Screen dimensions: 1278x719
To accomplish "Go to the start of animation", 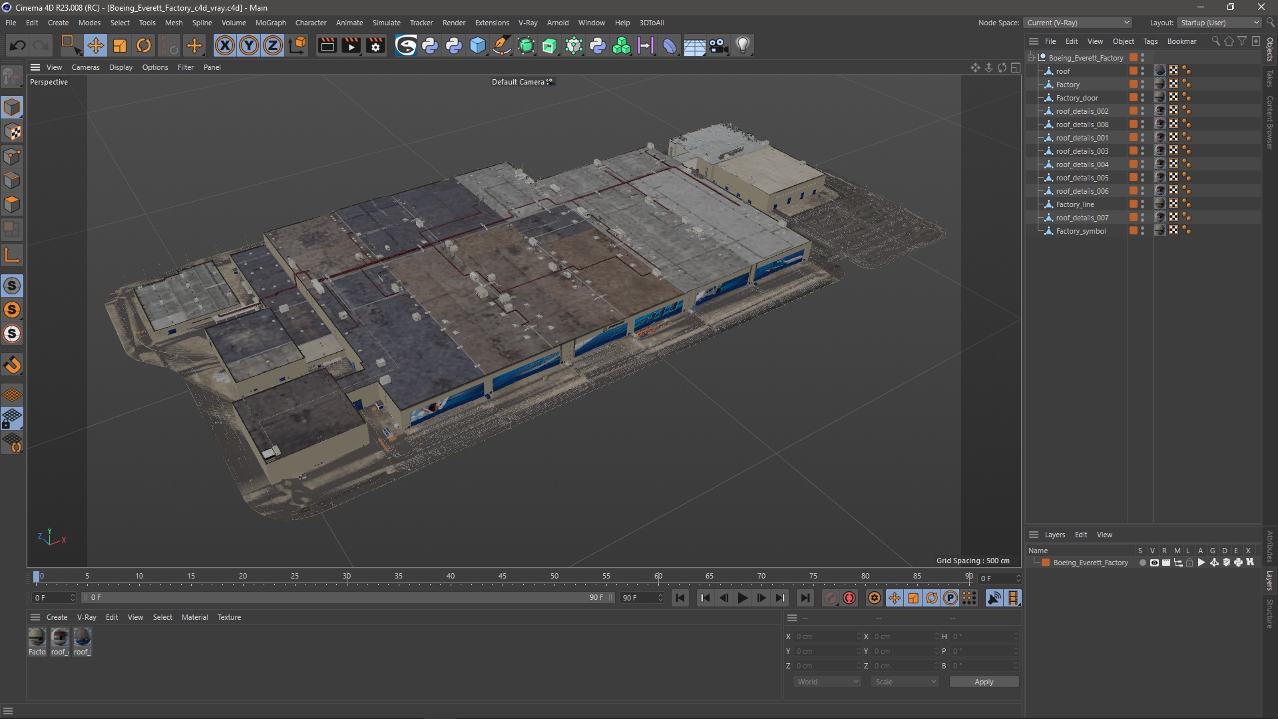I will coord(680,598).
